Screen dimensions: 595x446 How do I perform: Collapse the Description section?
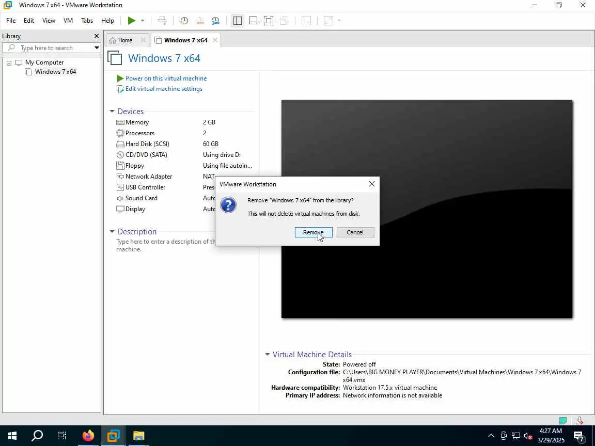coord(112,231)
